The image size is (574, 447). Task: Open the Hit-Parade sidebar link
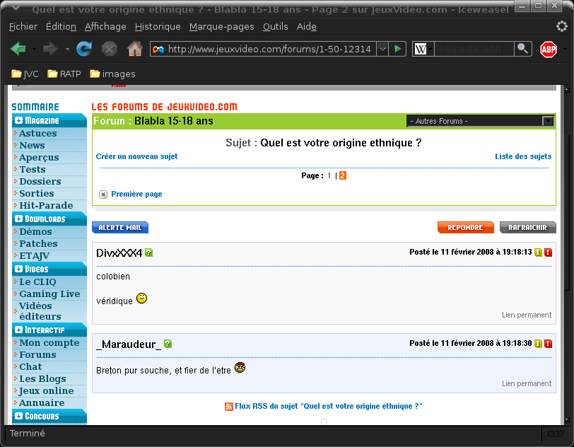46,206
